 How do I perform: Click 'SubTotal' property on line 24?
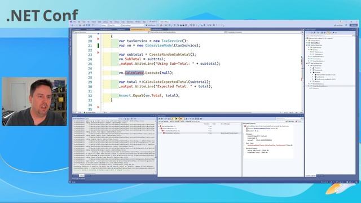pyautogui.click(x=133, y=59)
